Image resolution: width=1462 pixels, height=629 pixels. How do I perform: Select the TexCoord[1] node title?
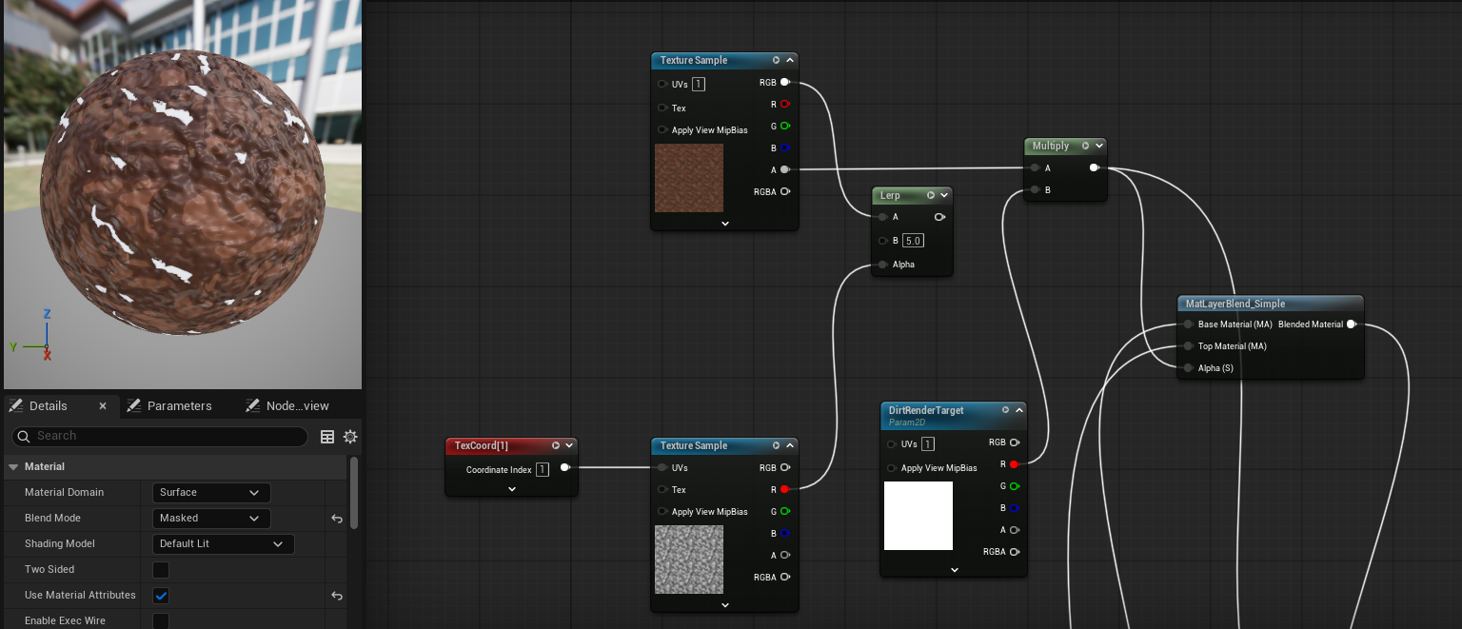482,445
